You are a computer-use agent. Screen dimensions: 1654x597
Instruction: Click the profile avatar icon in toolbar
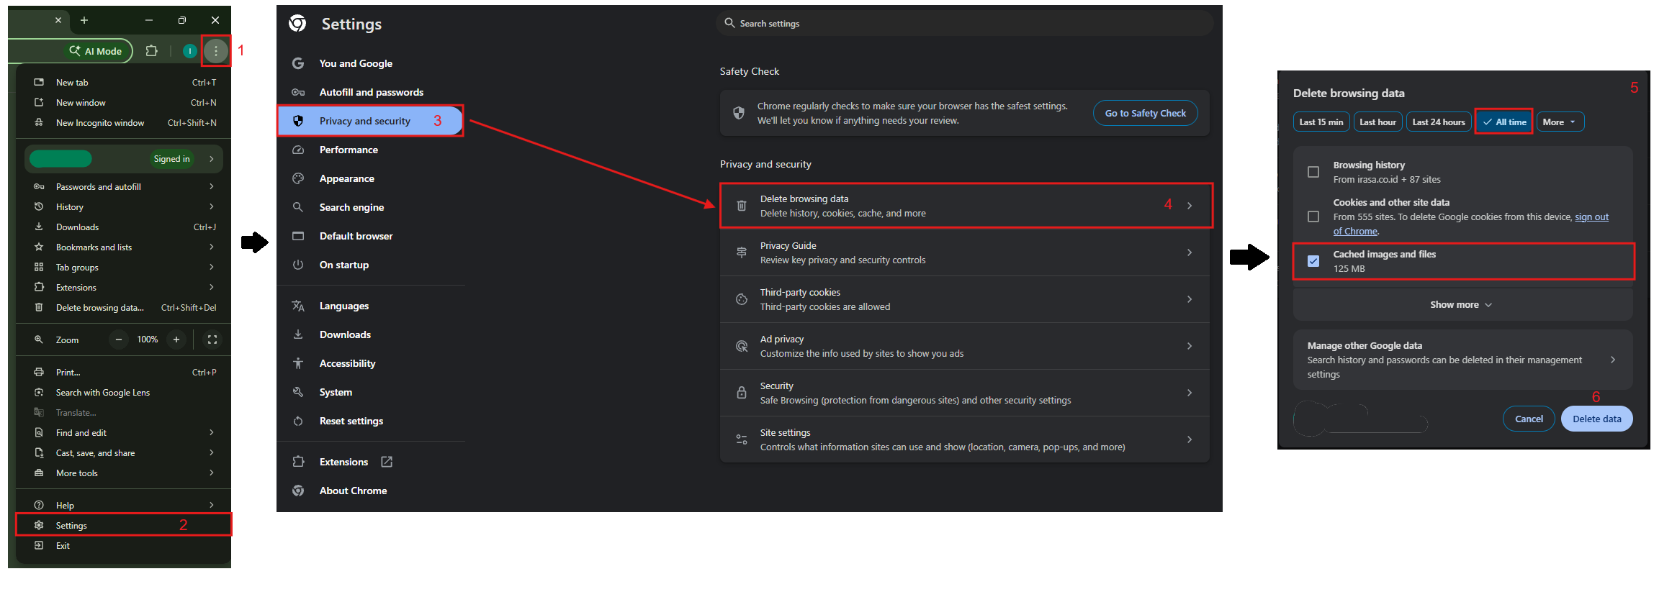coord(189,51)
